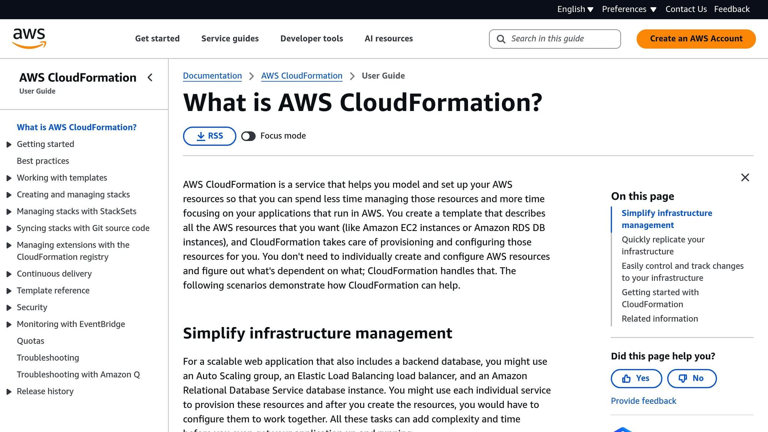Open Continuous delivery nav label
The width and height of the screenshot is (768, 432).
[54, 274]
